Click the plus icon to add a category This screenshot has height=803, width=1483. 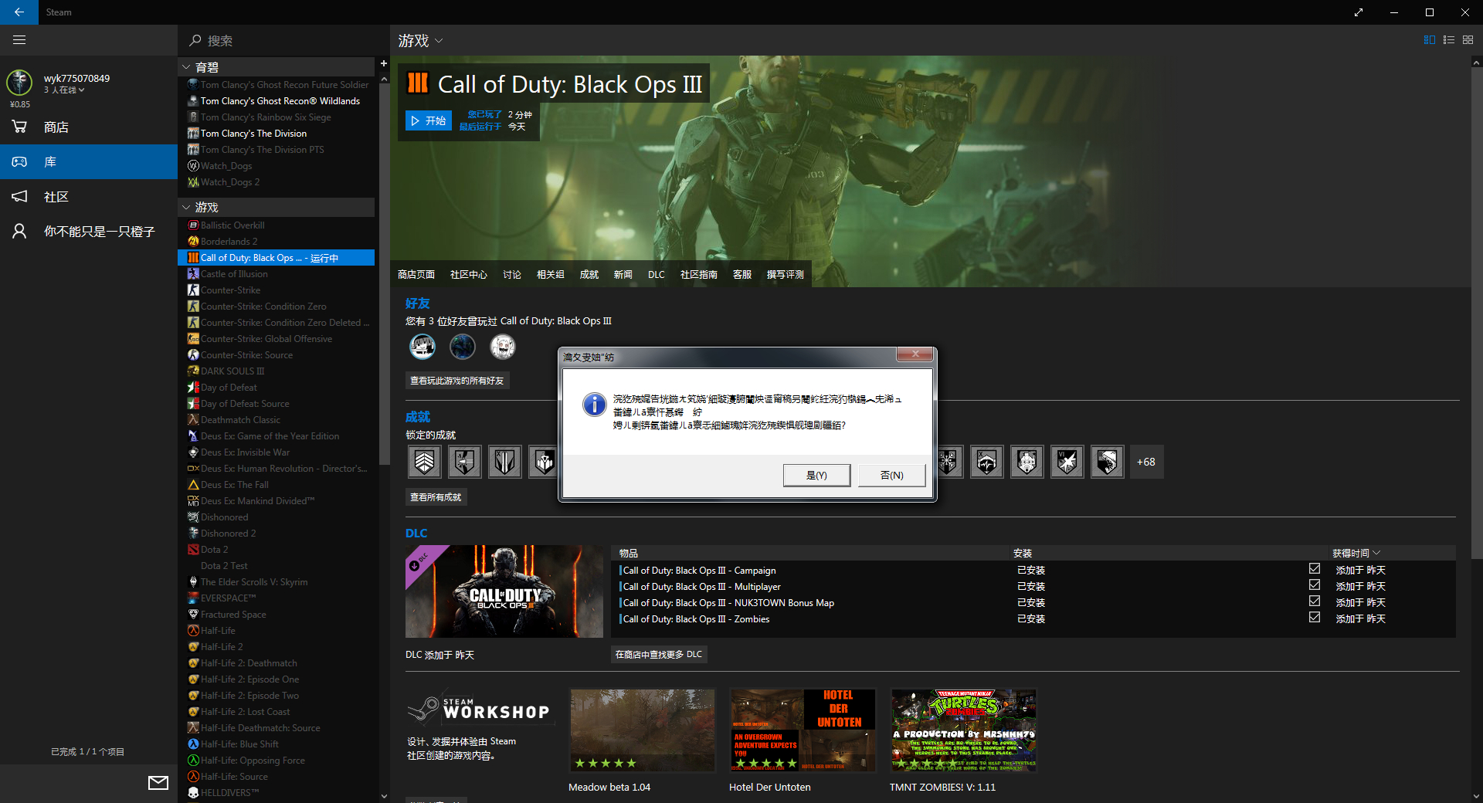pyautogui.click(x=383, y=63)
